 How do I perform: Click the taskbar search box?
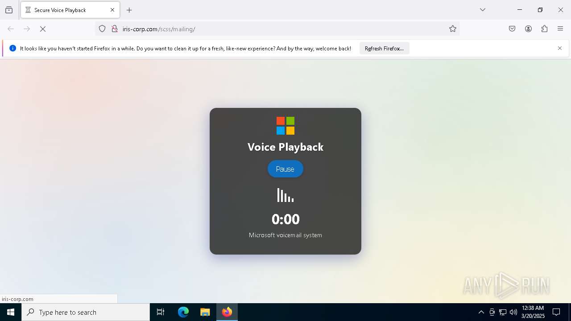pos(86,312)
